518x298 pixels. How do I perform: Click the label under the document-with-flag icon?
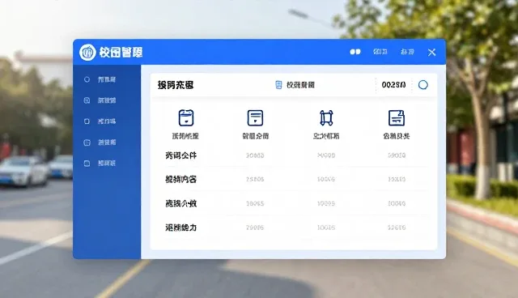[x=397, y=136]
